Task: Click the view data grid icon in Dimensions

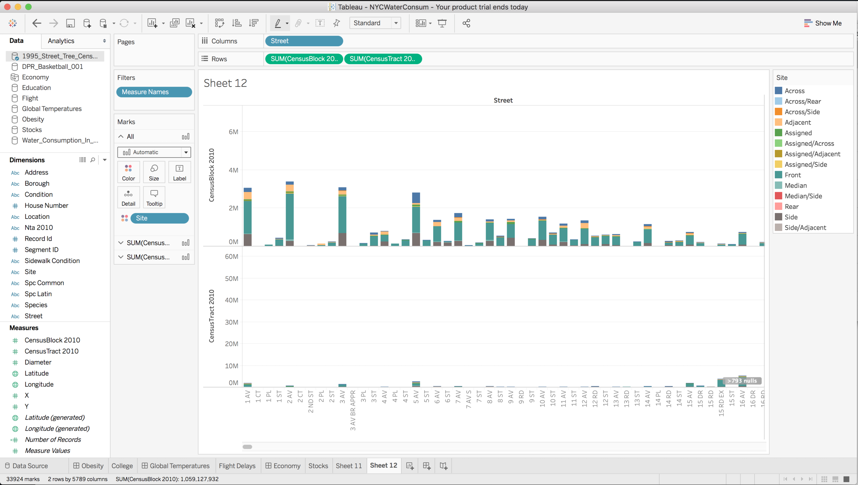Action: [82, 160]
